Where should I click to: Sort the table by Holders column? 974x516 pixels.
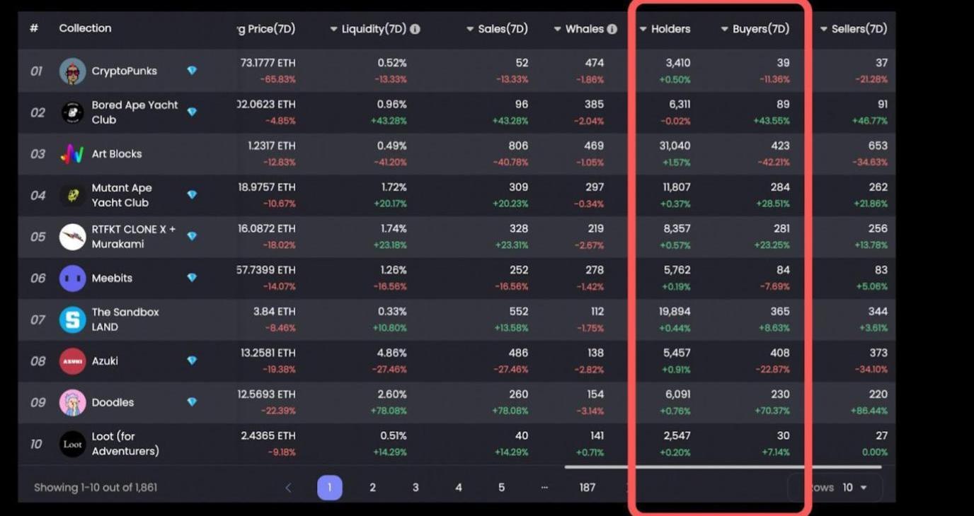pos(670,29)
